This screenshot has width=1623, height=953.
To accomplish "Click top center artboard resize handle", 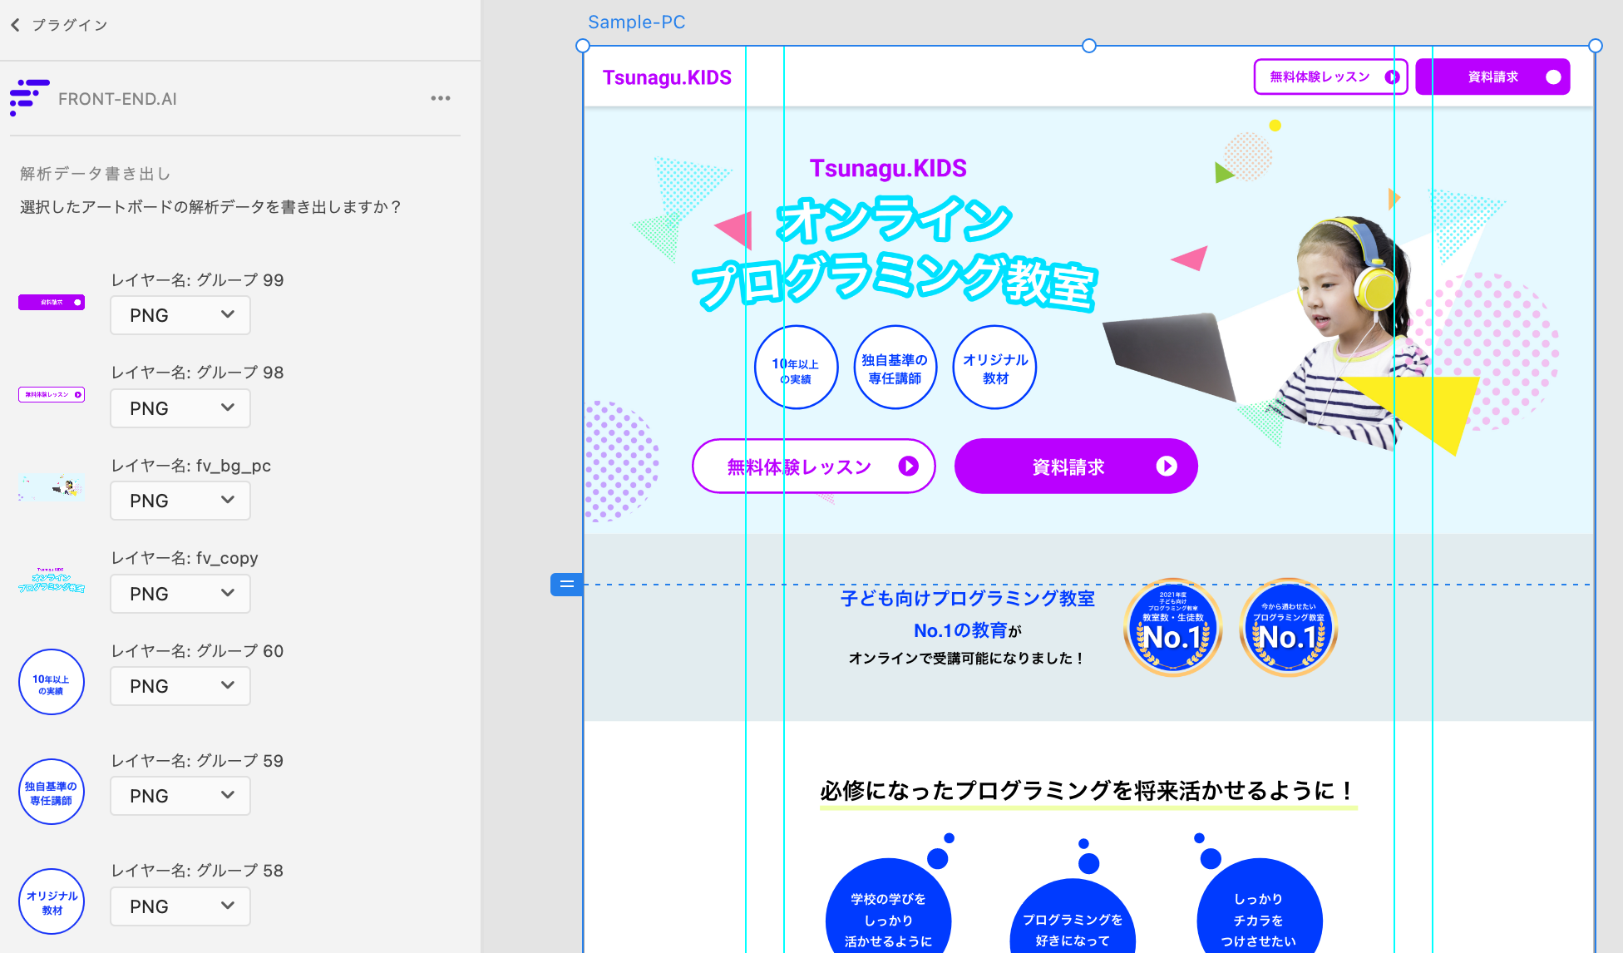I will pos(1088,46).
